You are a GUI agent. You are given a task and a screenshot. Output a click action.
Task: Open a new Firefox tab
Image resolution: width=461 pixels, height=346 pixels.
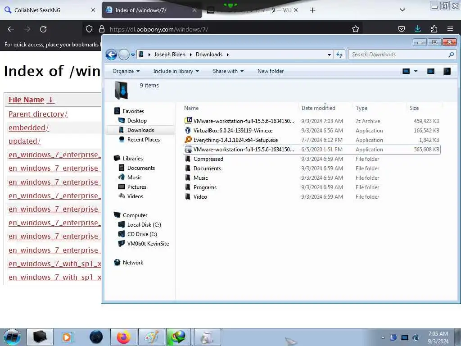[312, 10]
